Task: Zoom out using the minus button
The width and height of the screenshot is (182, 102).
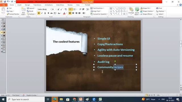Action: click(162, 95)
